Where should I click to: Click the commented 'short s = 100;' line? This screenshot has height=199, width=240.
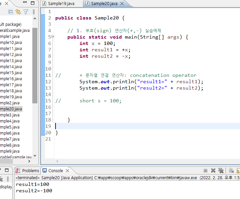(100, 101)
